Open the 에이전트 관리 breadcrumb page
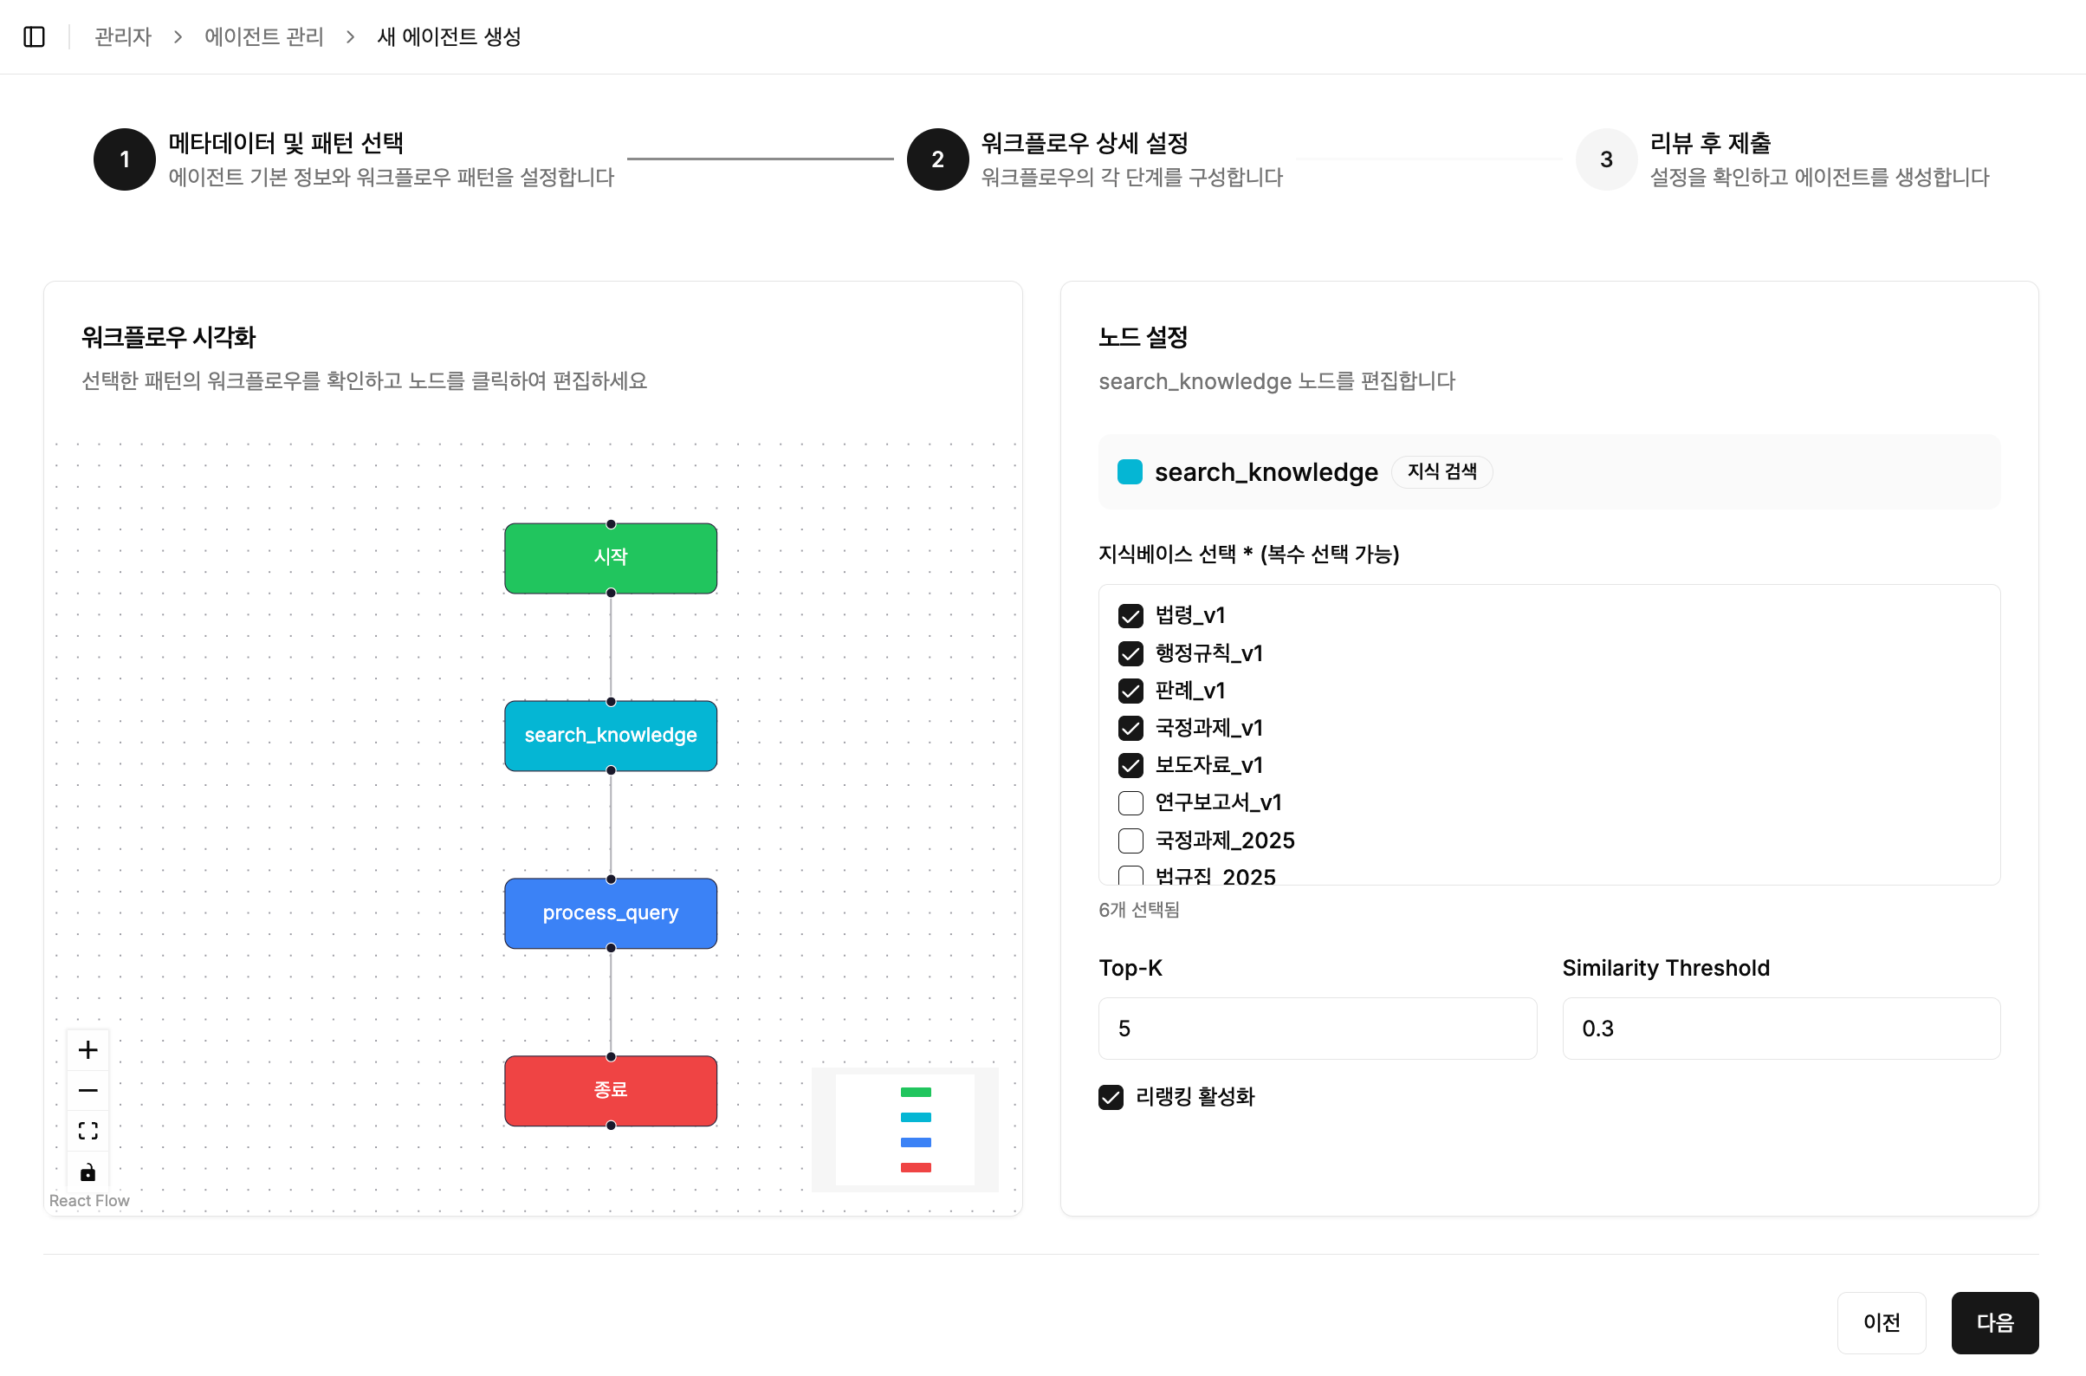2086x1376 pixels. 263,37
